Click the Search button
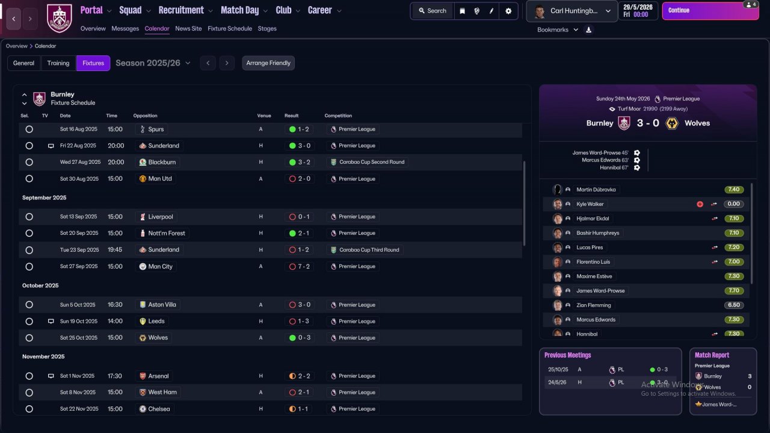 coord(433,11)
